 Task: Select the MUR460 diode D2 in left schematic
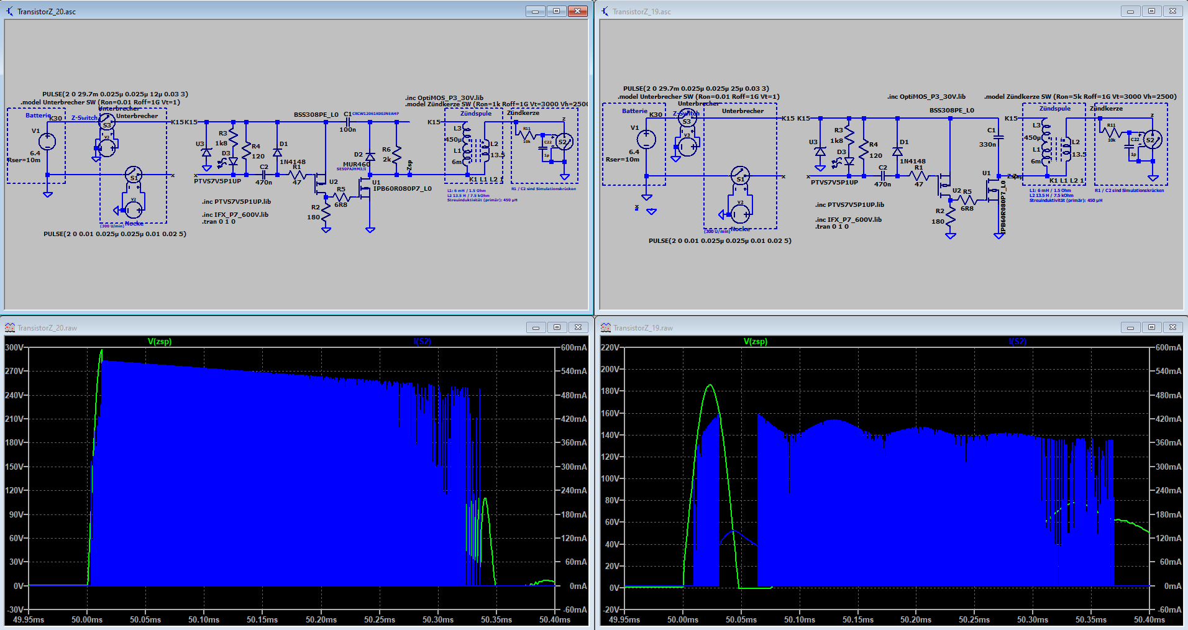[370, 157]
